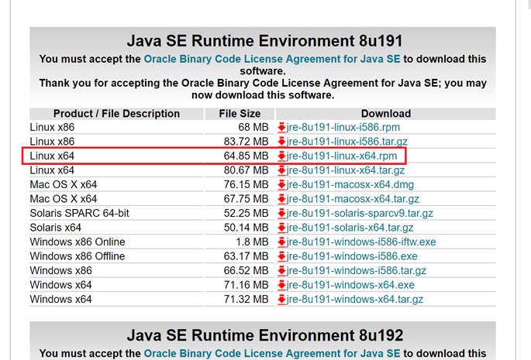The width and height of the screenshot is (531, 360).
Task: Click the red download arrow beside jre-8u191-linux-i586.rpm
Action: [x=281, y=128]
